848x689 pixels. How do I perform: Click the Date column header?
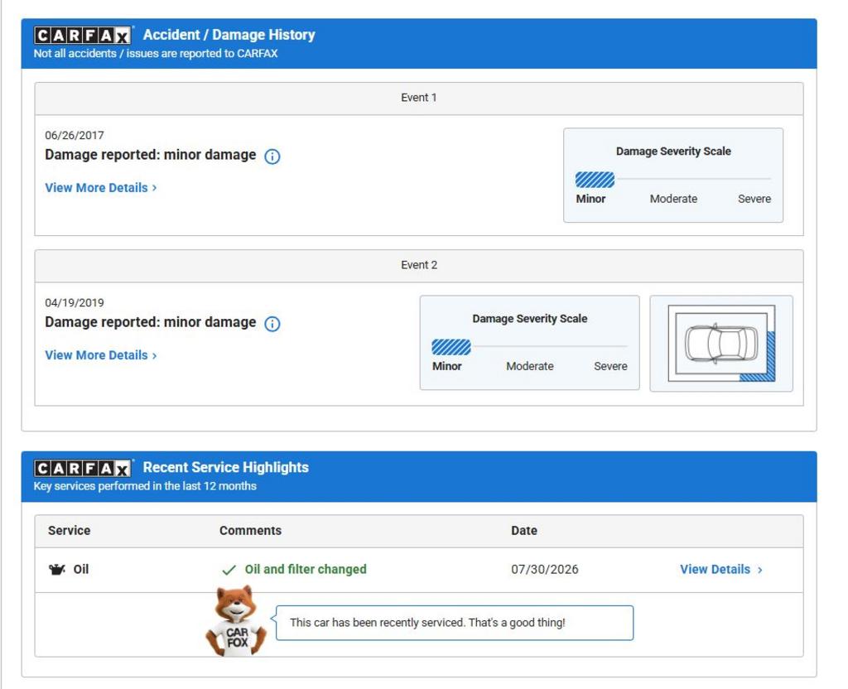[524, 531]
